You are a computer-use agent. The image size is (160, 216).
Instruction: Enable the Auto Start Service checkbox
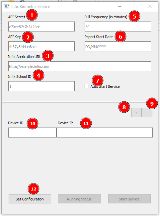coord(87,86)
